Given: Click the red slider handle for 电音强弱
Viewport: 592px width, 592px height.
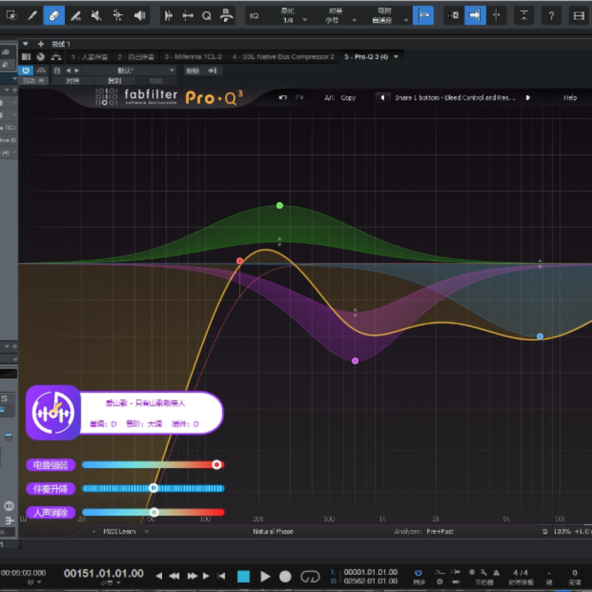Looking at the screenshot, I should pos(217,465).
